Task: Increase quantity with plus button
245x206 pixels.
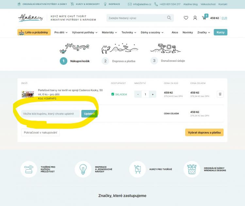Action: [x=153, y=94]
